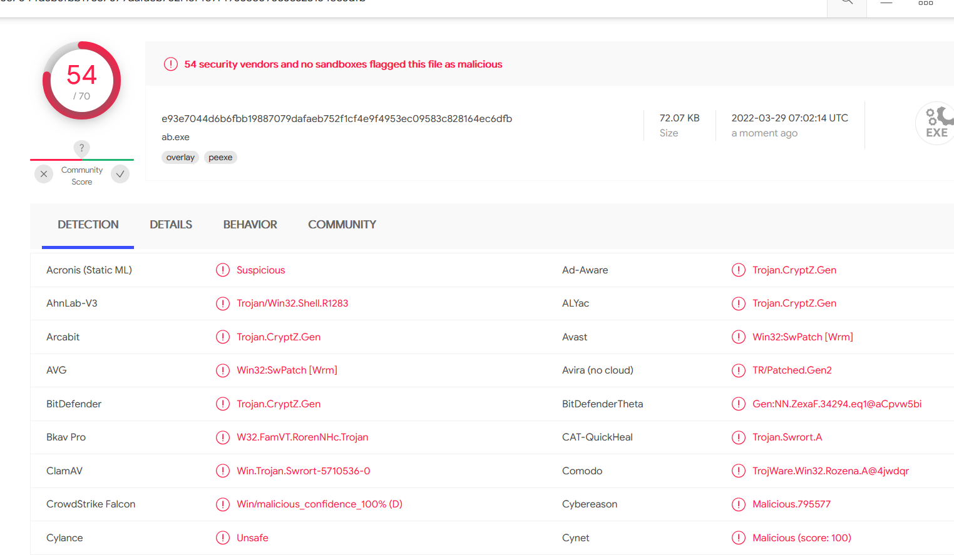Viewport: 954px width, 555px height.
Task: Click the Unsafe result for Cylance
Action: tap(252, 537)
